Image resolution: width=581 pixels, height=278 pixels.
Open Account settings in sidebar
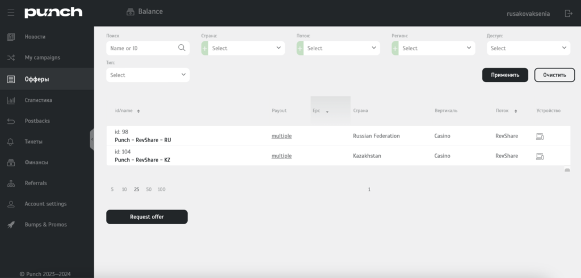[x=45, y=204]
